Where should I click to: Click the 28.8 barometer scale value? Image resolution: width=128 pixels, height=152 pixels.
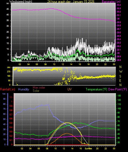point(119,60)
